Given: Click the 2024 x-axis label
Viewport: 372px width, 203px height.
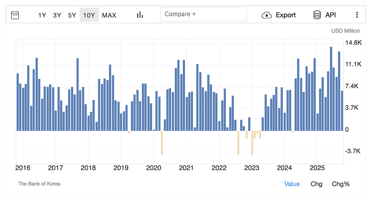Looking at the screenshot, I should pyautogui.click(x=284, y=168).
